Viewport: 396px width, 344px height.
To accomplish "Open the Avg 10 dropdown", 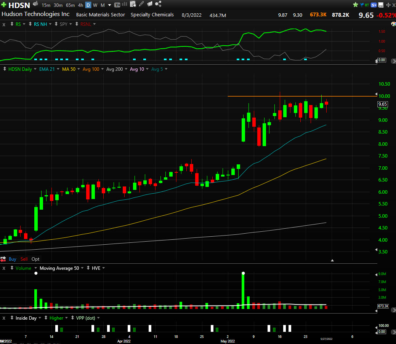I will 147,69.
